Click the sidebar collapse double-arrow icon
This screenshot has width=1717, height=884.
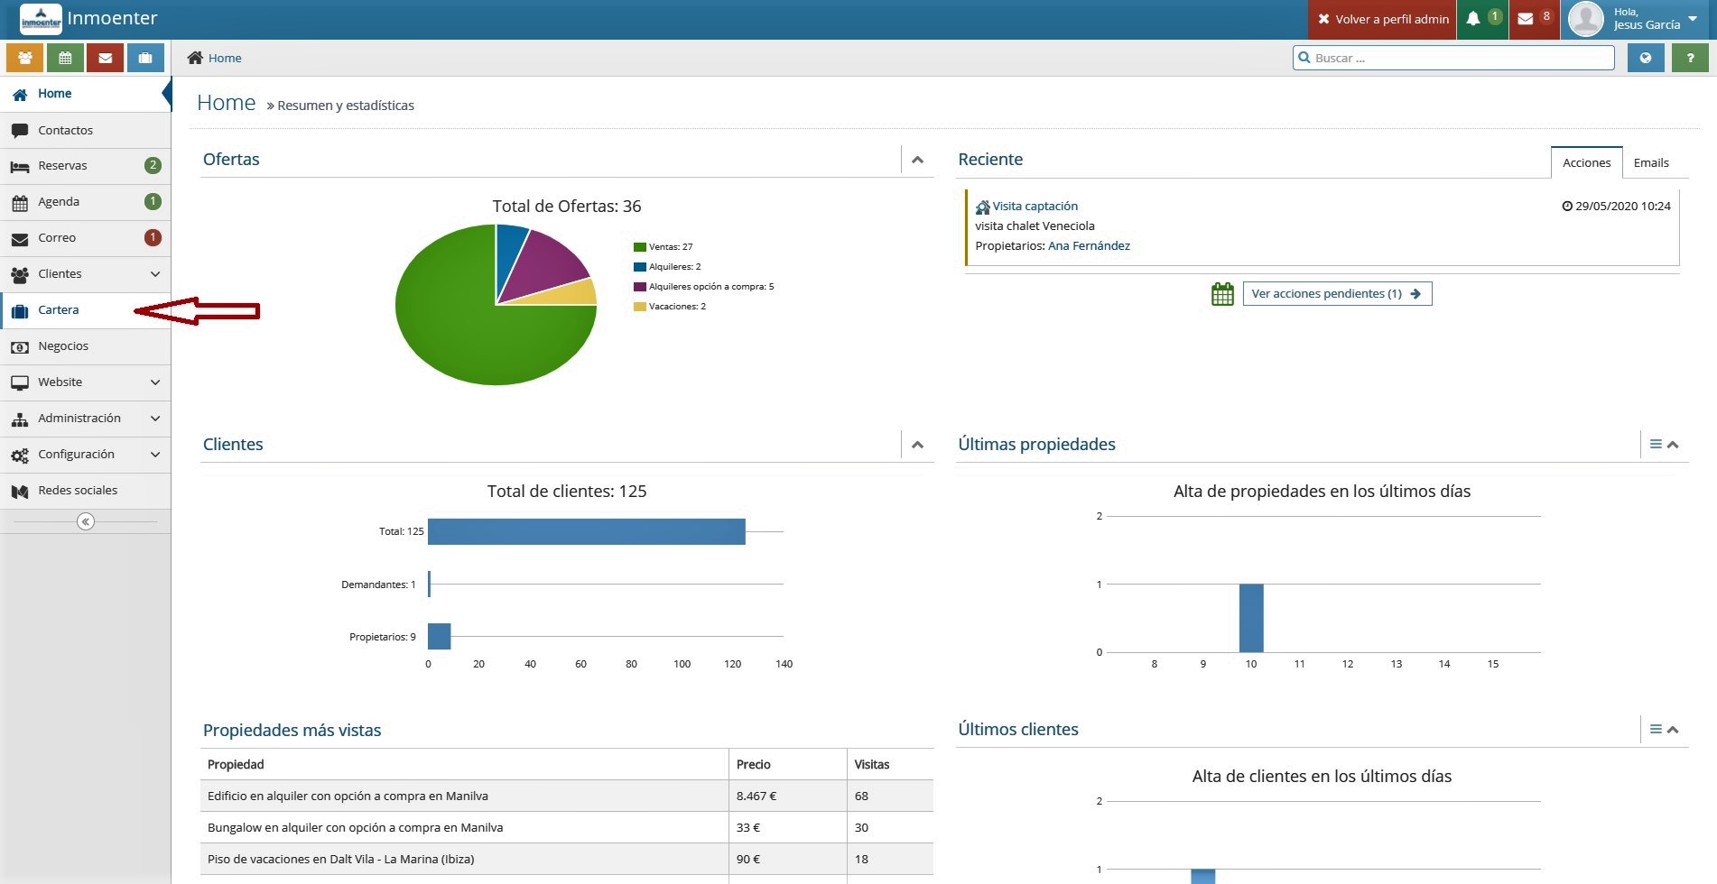point(86,521)
